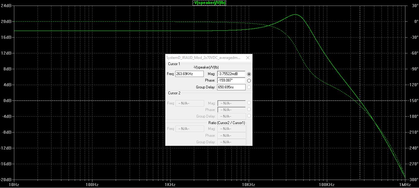Click the Ratio Group Delay N/A field
Viewport: 419px width, 188px height.
click(231, 142)
